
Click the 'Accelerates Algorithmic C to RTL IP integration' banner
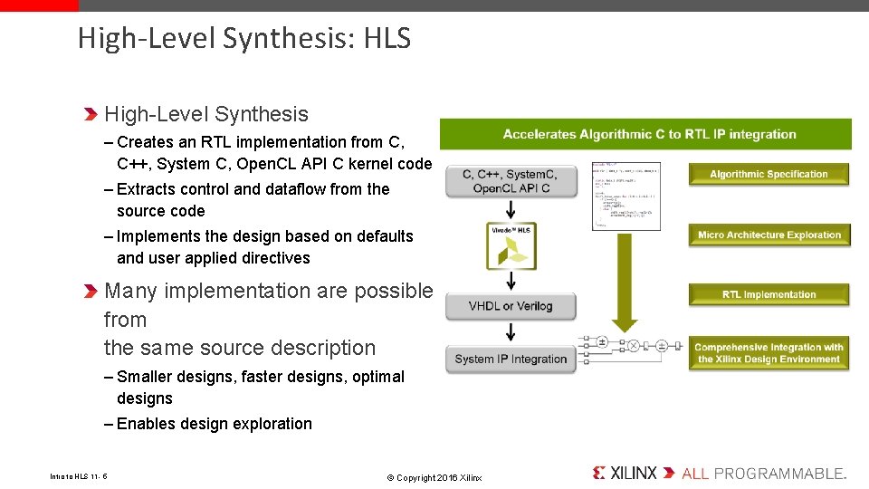(645, 134)
